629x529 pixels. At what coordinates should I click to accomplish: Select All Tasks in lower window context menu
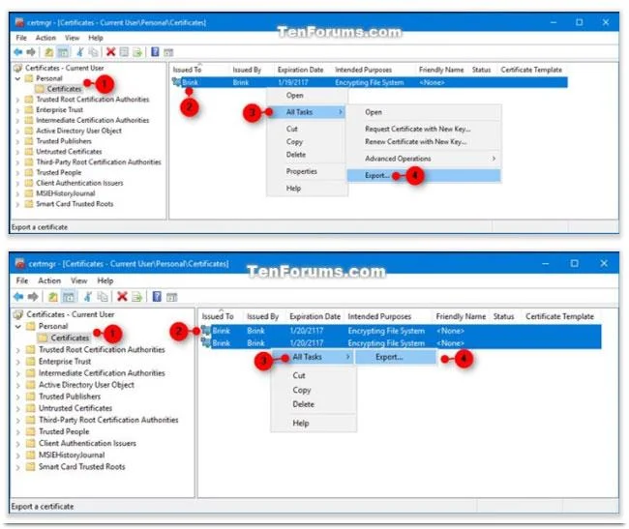click(313, 357)
